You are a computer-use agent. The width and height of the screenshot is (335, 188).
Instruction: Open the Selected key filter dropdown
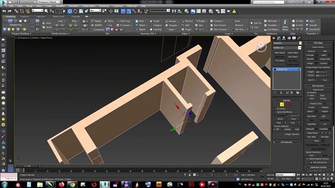(x=285, y=175)
